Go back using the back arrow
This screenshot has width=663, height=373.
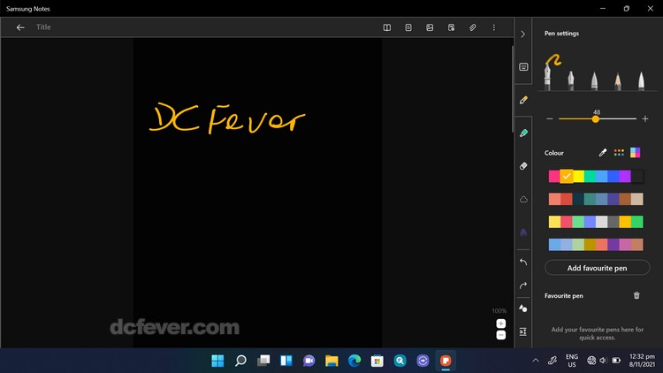tap(20, 27)
